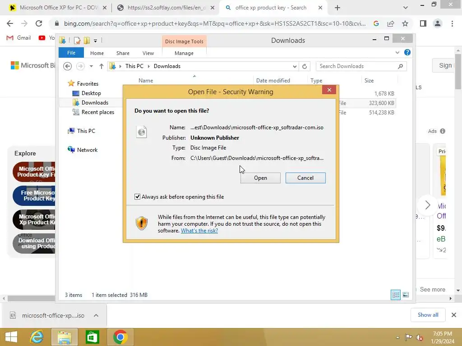The width and height of the screenshot is (462, 346).
Task: Click the Properties quick access icon
Action: pyautogui.click(x=77, y=40)
